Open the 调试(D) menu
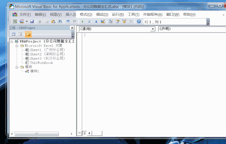This screenshot has width=226, height=144. (x=102, y=14)
